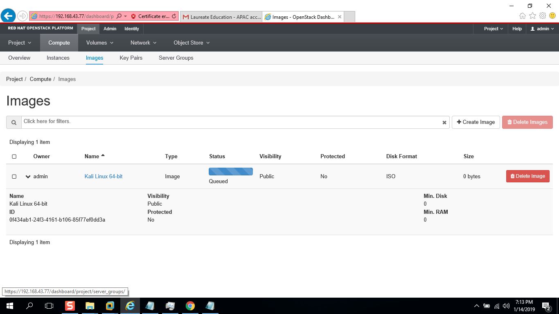Open the admin user dropdown
The height and width of the screenshot is (314, 559).
[542, 29]
